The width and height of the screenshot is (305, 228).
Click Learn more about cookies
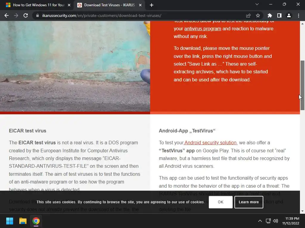click(249, 202)
